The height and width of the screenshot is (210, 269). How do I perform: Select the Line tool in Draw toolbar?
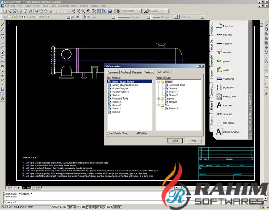pos(3,24)
